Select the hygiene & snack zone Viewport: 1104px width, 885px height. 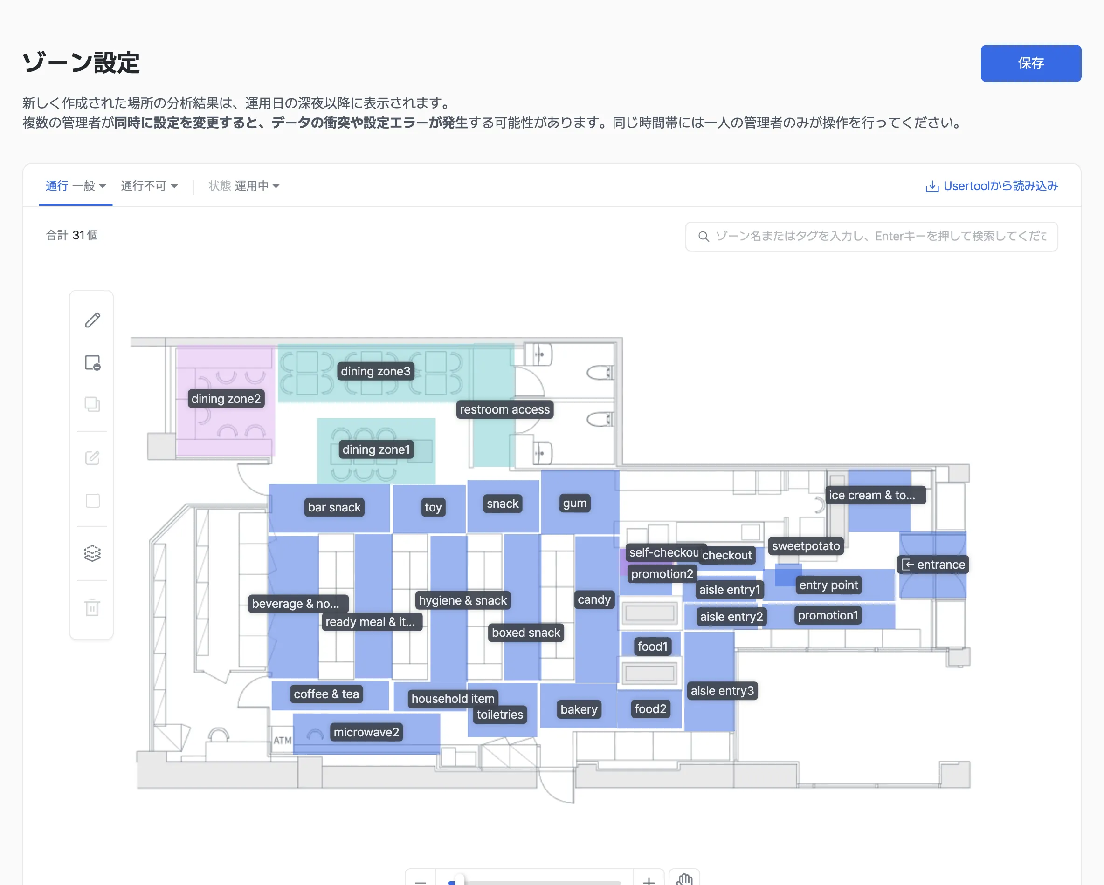point(463,600)
